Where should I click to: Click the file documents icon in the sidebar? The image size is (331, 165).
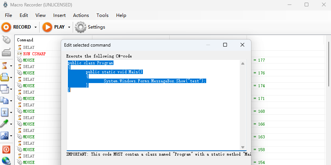[5, 101]
